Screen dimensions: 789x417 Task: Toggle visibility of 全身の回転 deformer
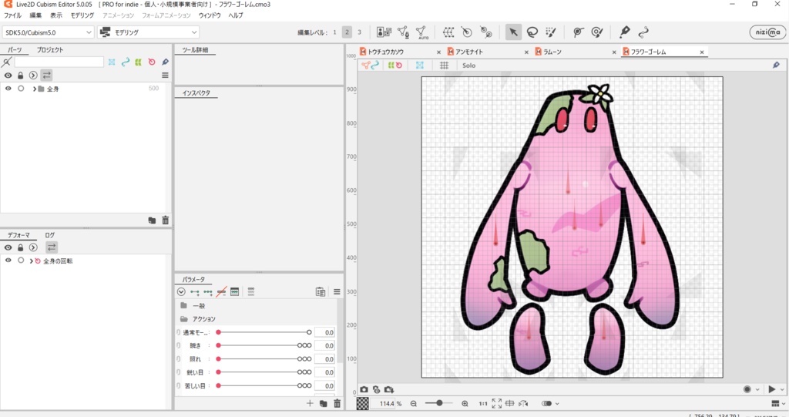tap(8, 261)
